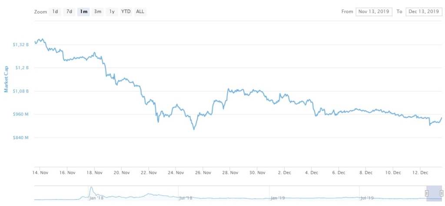Click the Jan '18 spike in navigator
Viewport: 445px width, 206px height.
[x=91, y=191]
